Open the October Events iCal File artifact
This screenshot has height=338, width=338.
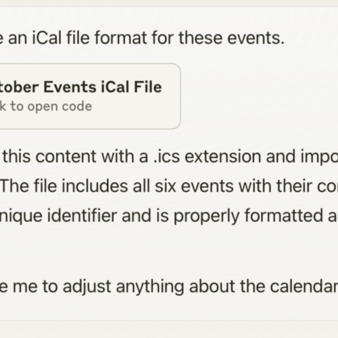coord(90,96)
